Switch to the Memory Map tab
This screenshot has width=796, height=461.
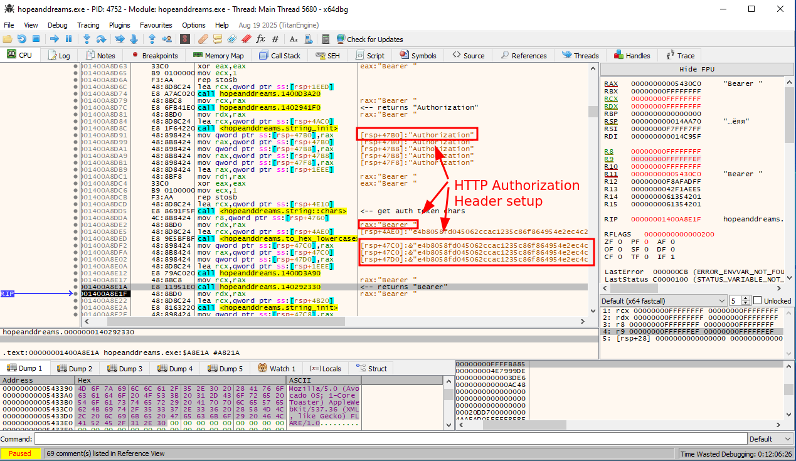tap(218, 55)
